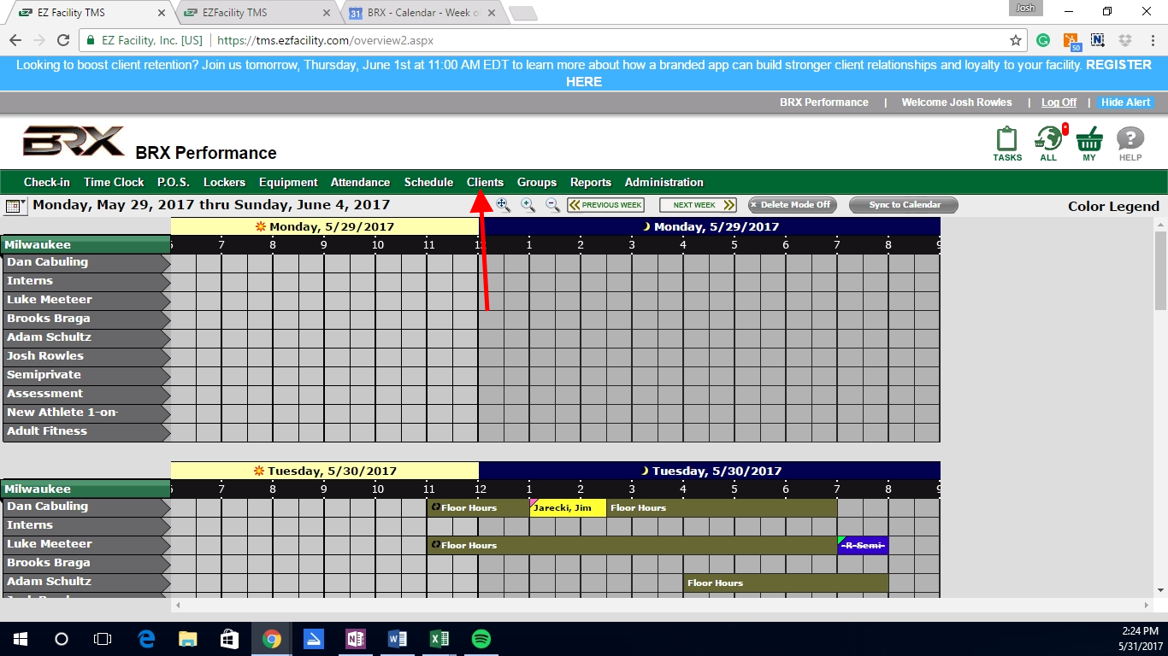Open the Help question mark icon

1130,140
